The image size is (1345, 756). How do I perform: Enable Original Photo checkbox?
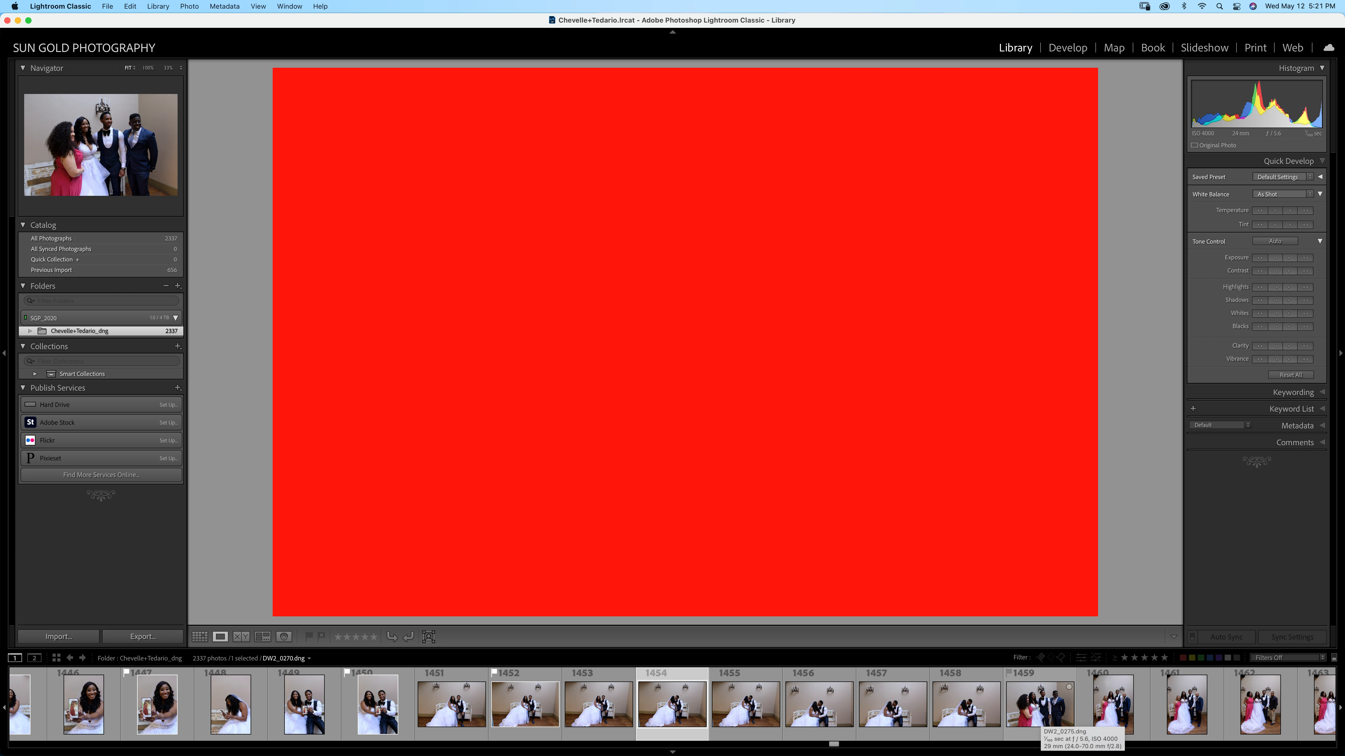pyautogui.click(x=1195, y=145)
